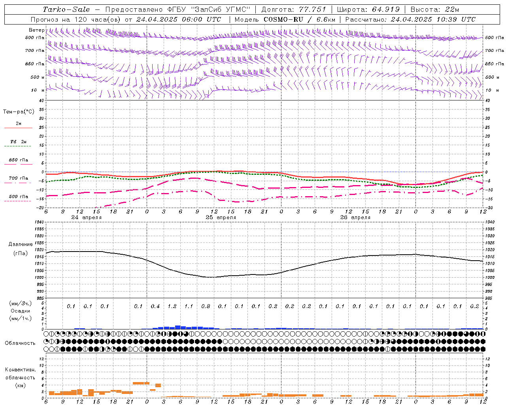Click the forecast header 'Прогноз на 120 часа(ов)'
The image size is (506, 405).
pyautogui.click(x=76, y=19)
